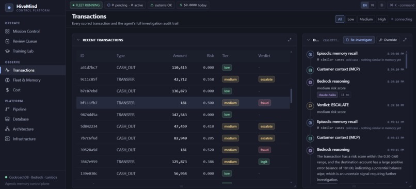
Task: Collapse the case detail panel chevron
Action: pos(308,40)
